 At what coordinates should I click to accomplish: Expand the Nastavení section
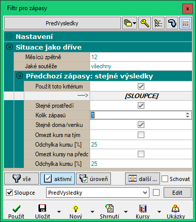[x=9, y=36]
